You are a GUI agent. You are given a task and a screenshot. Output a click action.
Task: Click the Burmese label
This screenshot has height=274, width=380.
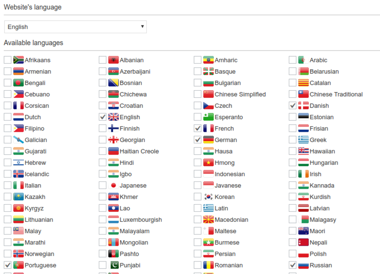pos(227,243)
